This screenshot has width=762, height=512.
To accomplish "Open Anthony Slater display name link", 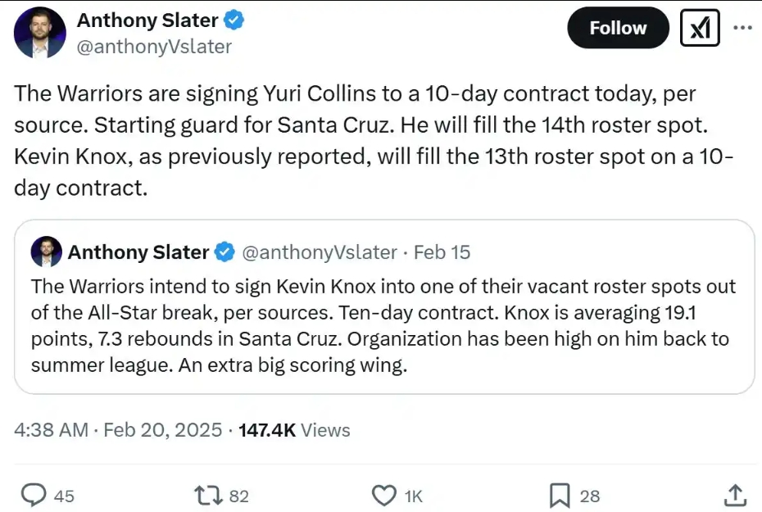I will tap(147, 20).
